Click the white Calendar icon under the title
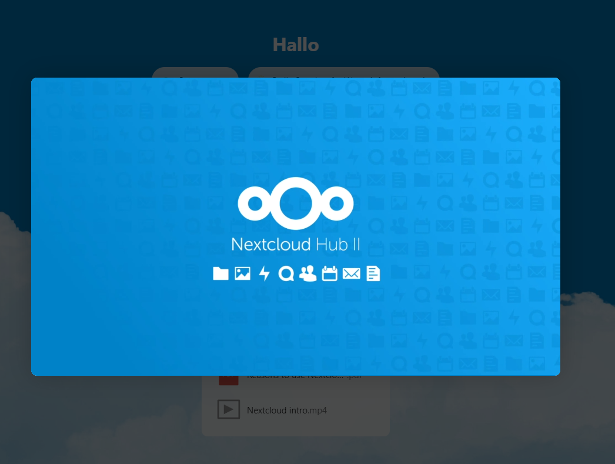 coord(329,273)
